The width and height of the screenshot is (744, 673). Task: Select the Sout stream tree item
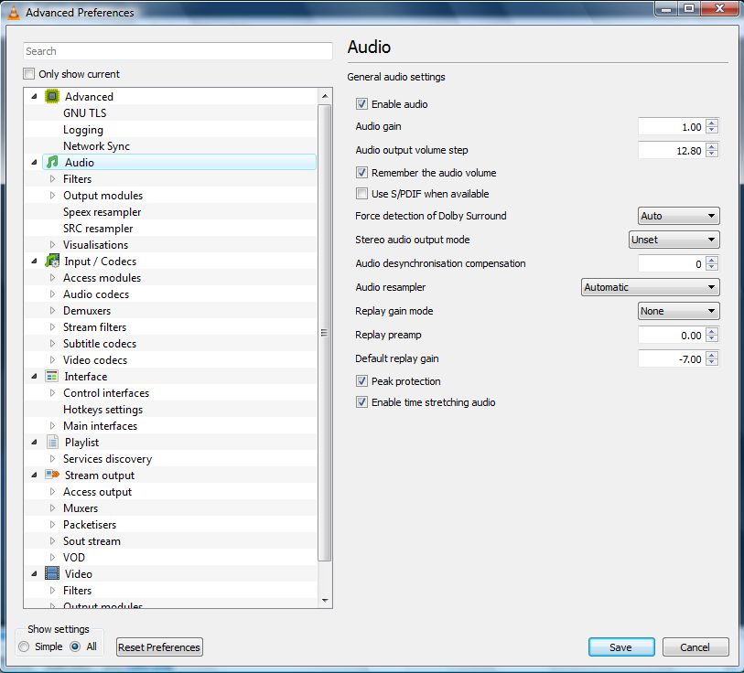[x=92, y=540]
